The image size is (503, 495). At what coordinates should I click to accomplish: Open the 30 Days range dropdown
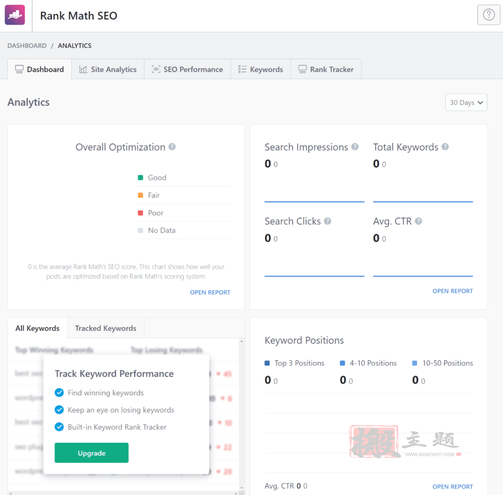click(466, 103)
